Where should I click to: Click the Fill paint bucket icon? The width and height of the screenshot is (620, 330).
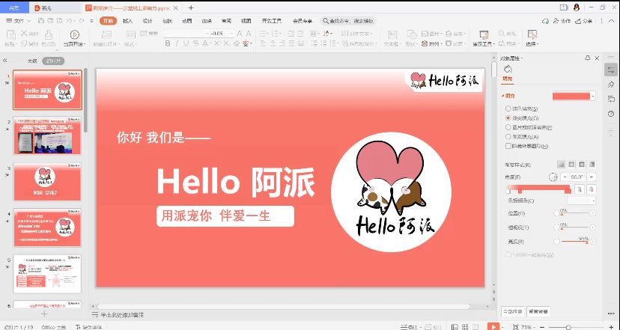pos(508,70)
